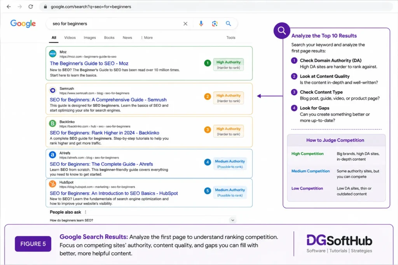Viewport: 398px width, 265px height.
Task: Click the Backlinko favicon
Action: [52, 123]
